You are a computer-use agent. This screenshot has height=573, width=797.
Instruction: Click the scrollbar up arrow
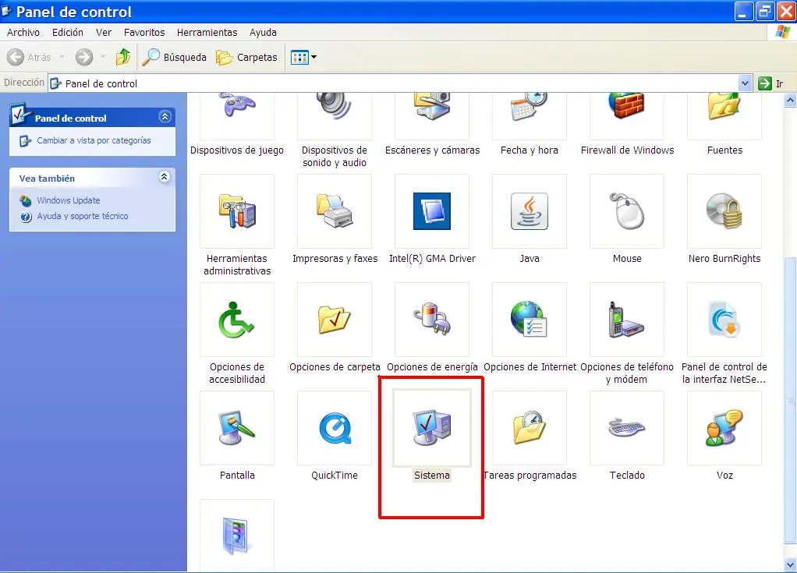click(790, 101)
